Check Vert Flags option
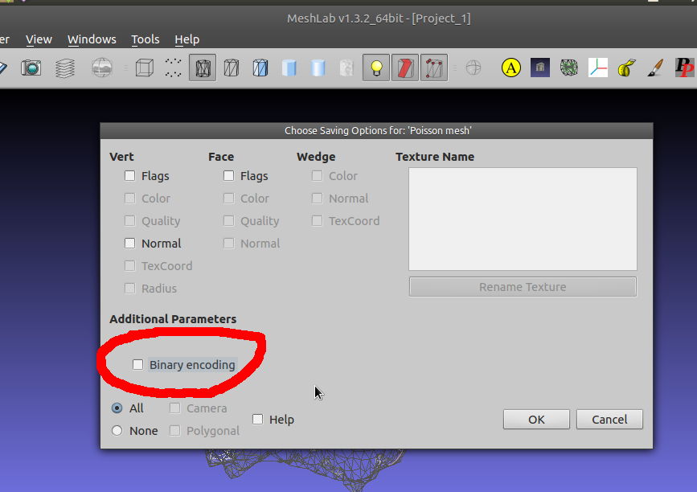This screenshot has width=697, height=492. (x=129, y=175)
